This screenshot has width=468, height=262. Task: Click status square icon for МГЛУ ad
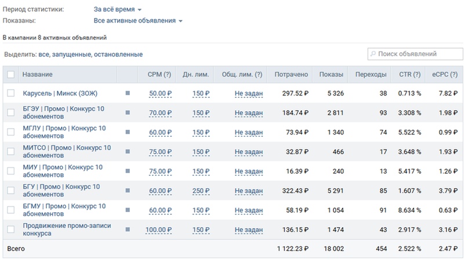click(128, 132)
